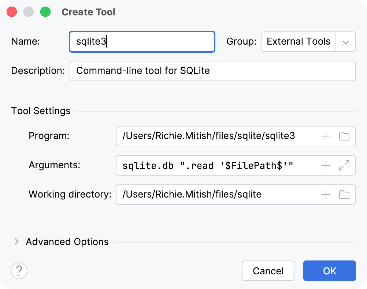Open help with question mark button
The image size is (367, 289).
coord(19,271)
